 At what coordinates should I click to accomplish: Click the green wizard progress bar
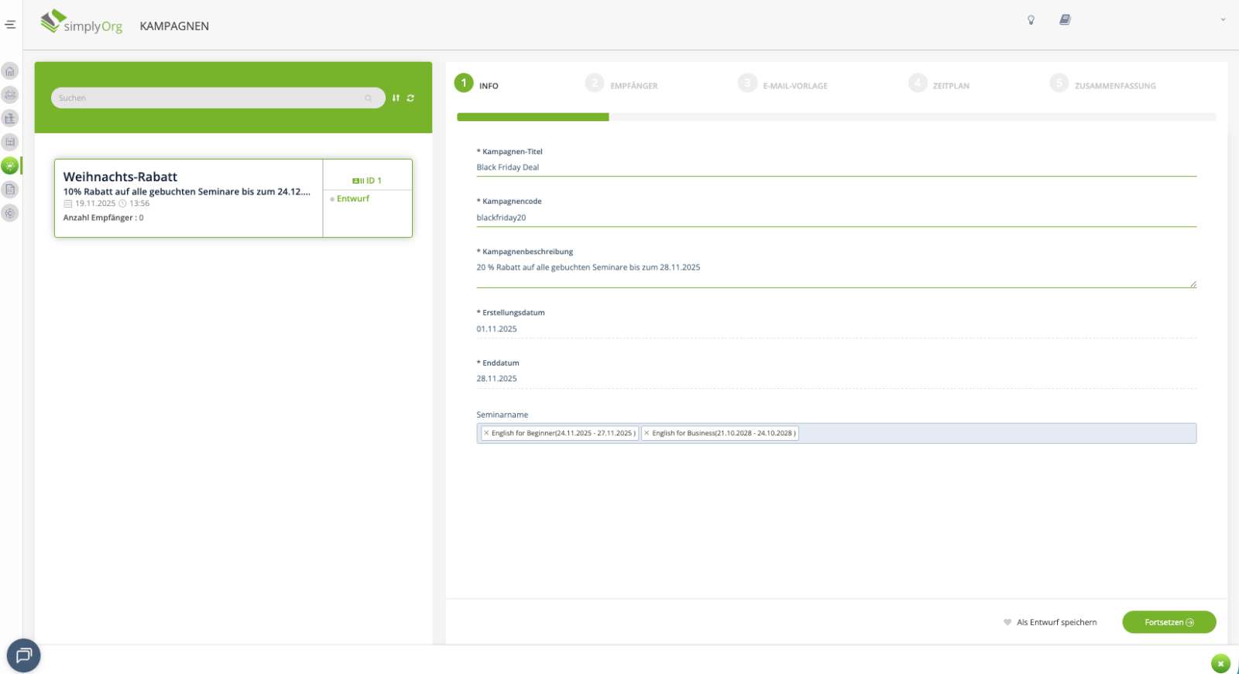[x=533, y=117]
